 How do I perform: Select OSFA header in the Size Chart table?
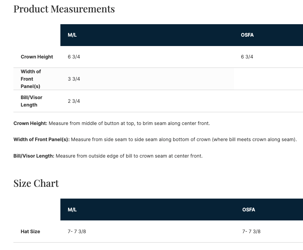pyautogui.click(x=249, y=210)
